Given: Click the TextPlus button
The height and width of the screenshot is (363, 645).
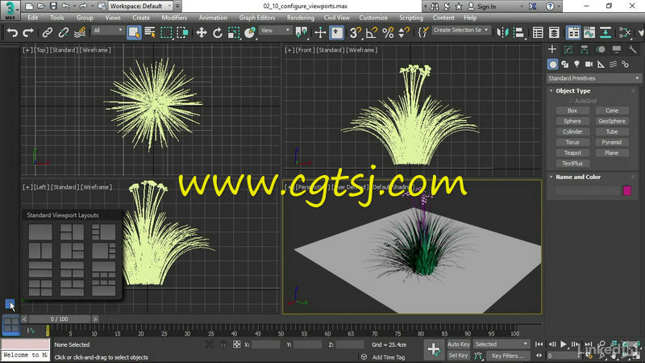Looking at the screenshot, I should (572, 164).
